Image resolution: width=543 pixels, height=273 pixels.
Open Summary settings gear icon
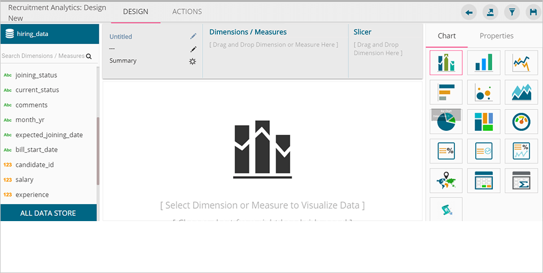pyautogui.click(x=192, y=61)
